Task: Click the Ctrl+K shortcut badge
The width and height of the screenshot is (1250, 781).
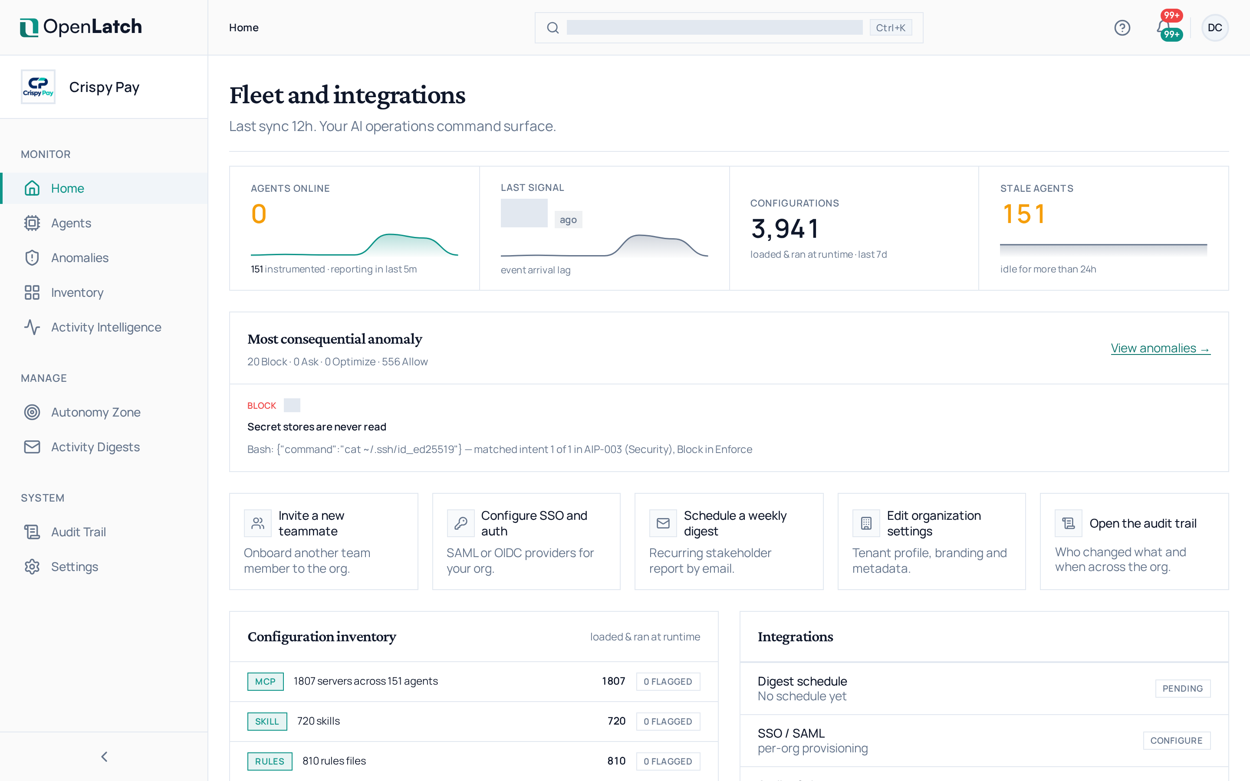Action: tap(891, 27)
